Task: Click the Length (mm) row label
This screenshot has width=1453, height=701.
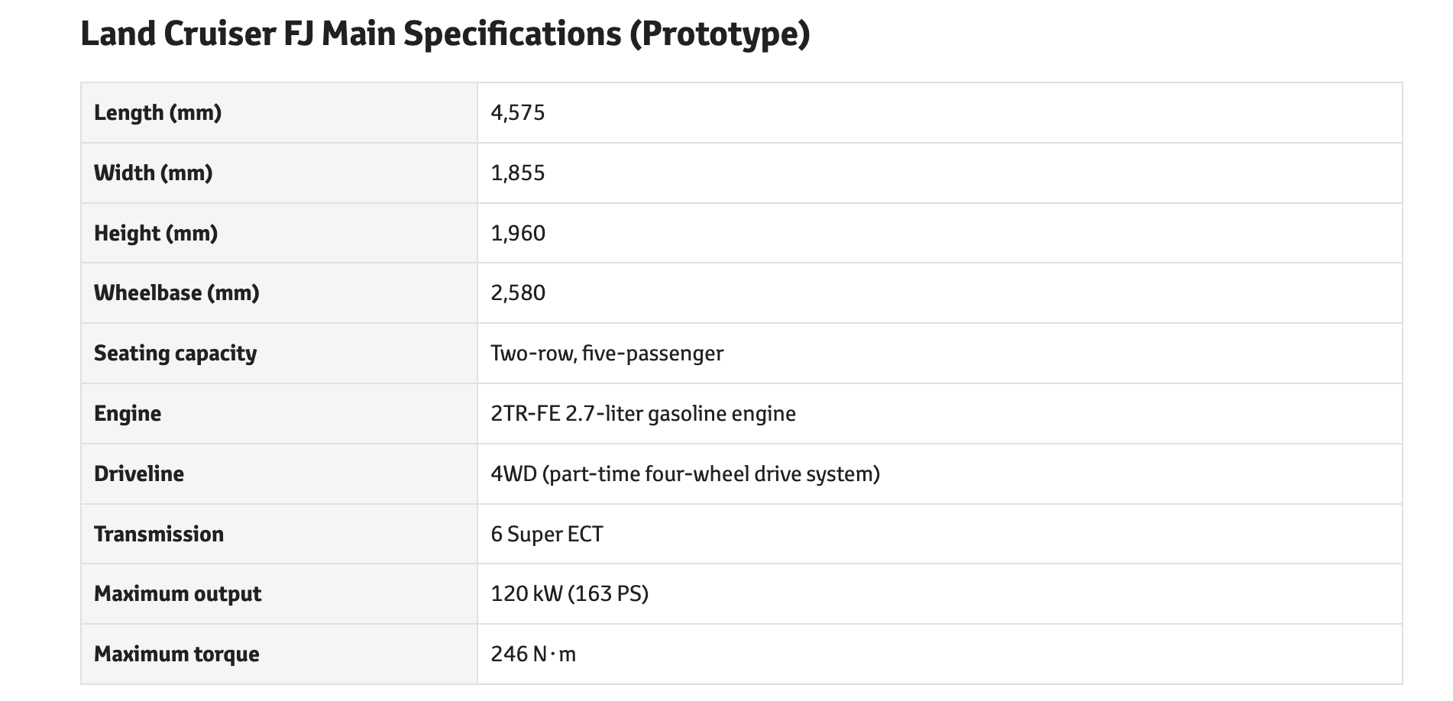Action: (x=157, y=113)
